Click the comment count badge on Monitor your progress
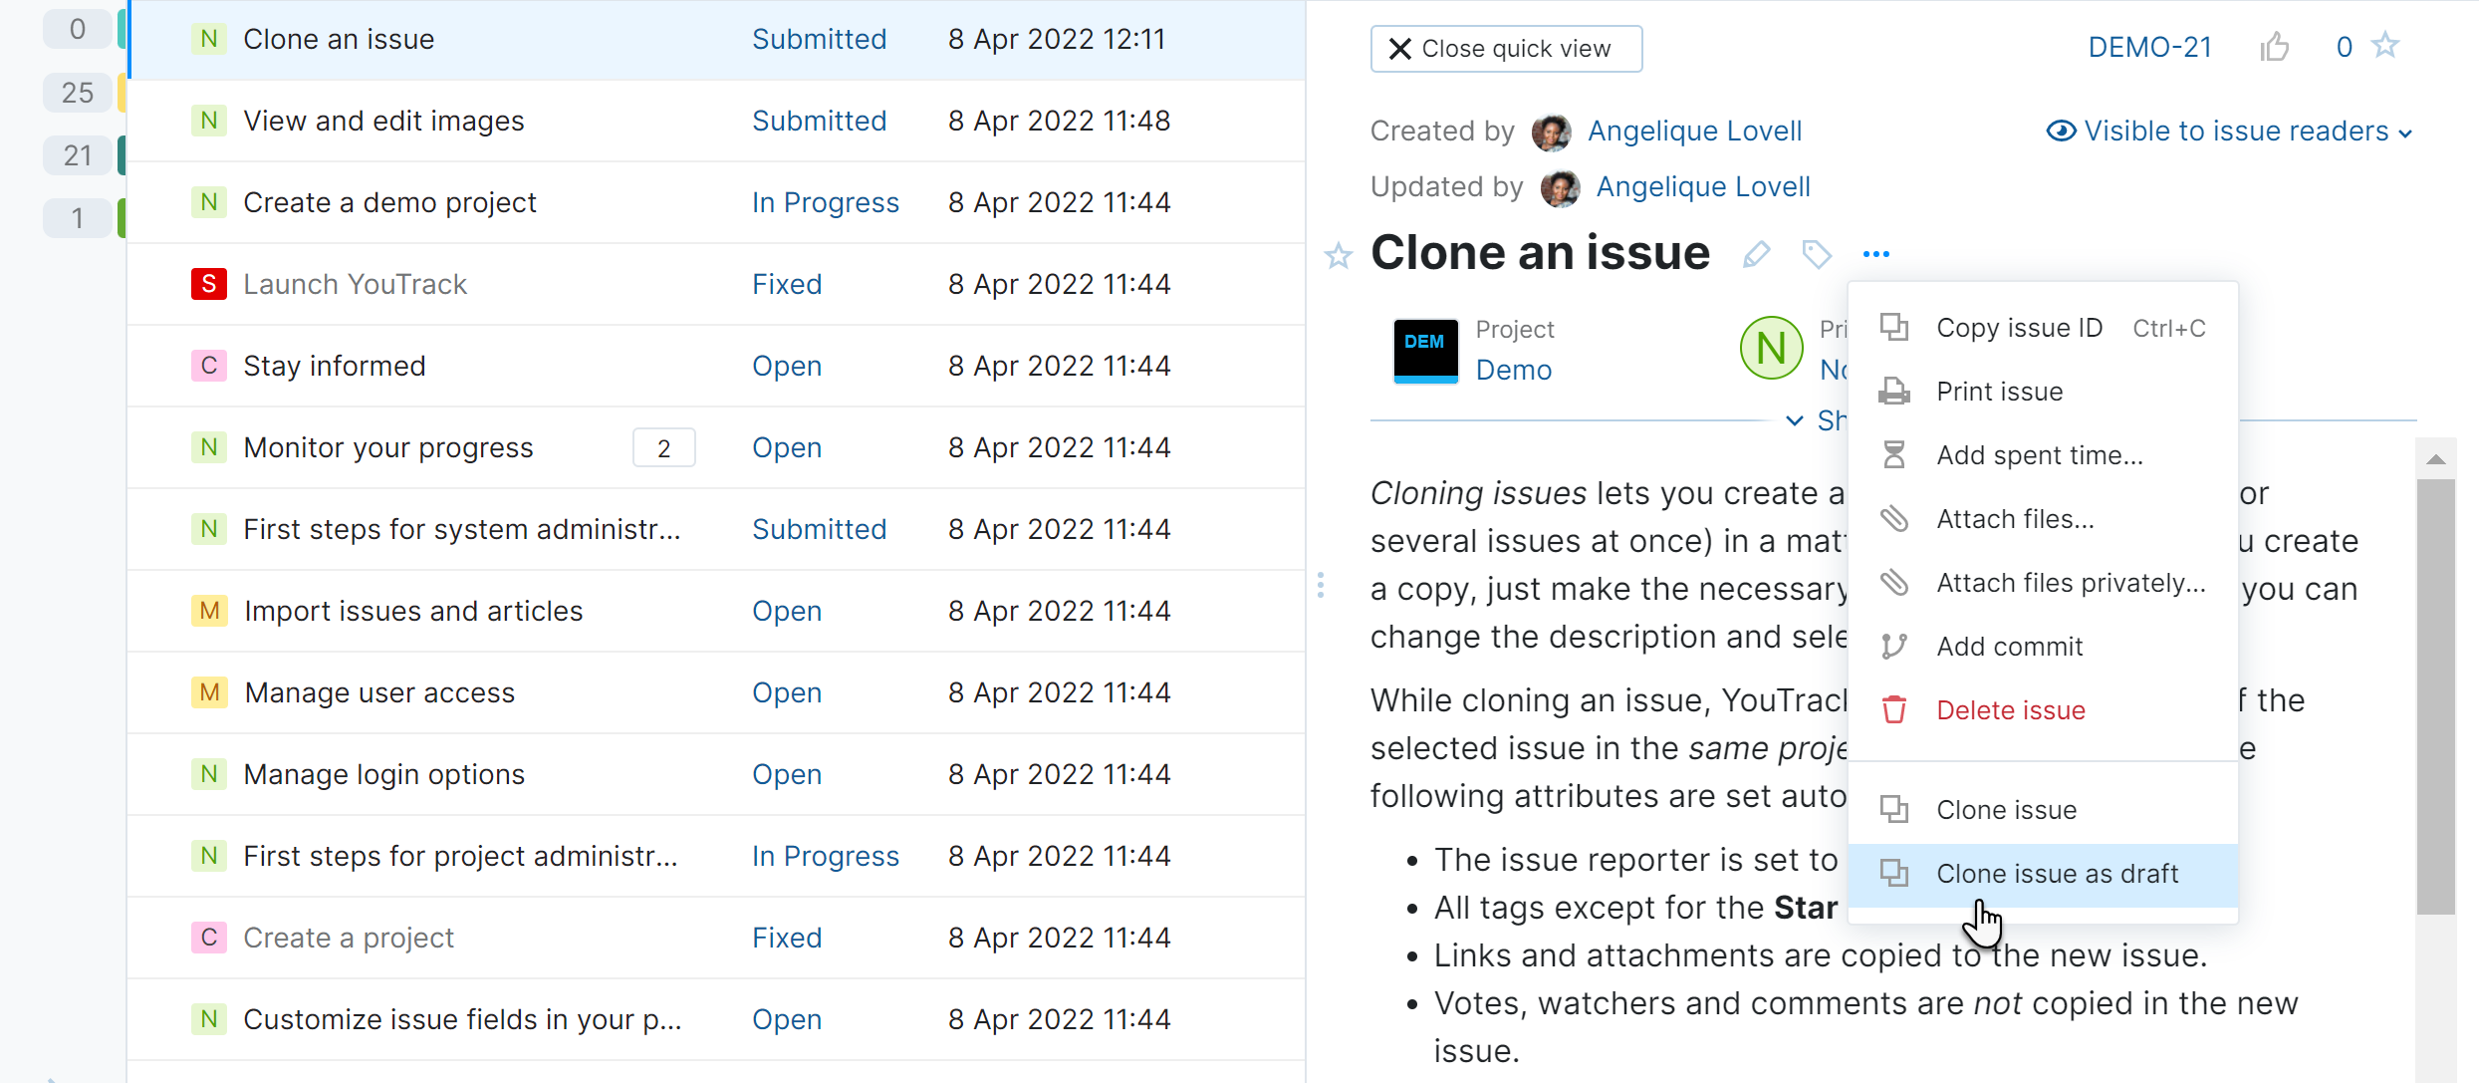 pyautogui.click(x=663, y=448)
